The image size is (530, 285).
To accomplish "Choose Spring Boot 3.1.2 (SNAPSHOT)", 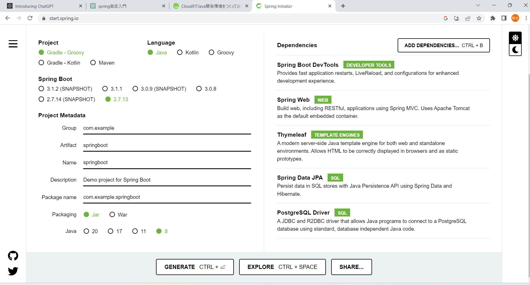I will [x=65, y=89].
